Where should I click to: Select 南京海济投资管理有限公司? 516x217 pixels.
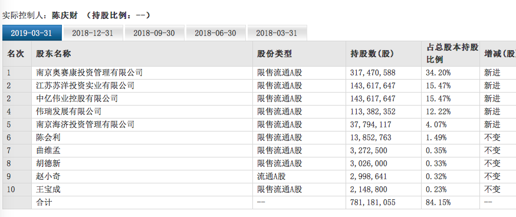[x=86, y=124]
